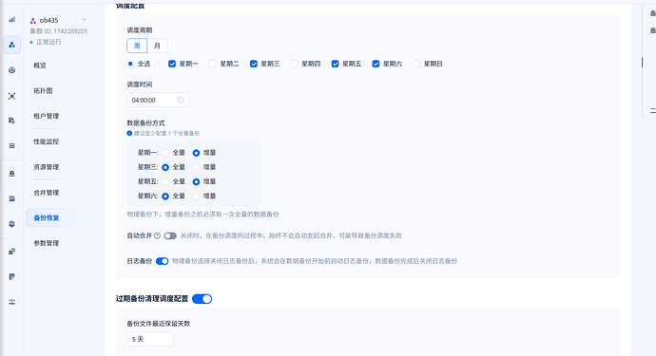Toggle 过期备份清理调度配置 switch off
Image resolution: width=656 pixels, height=356 pixels.
[x=203, y=299]
